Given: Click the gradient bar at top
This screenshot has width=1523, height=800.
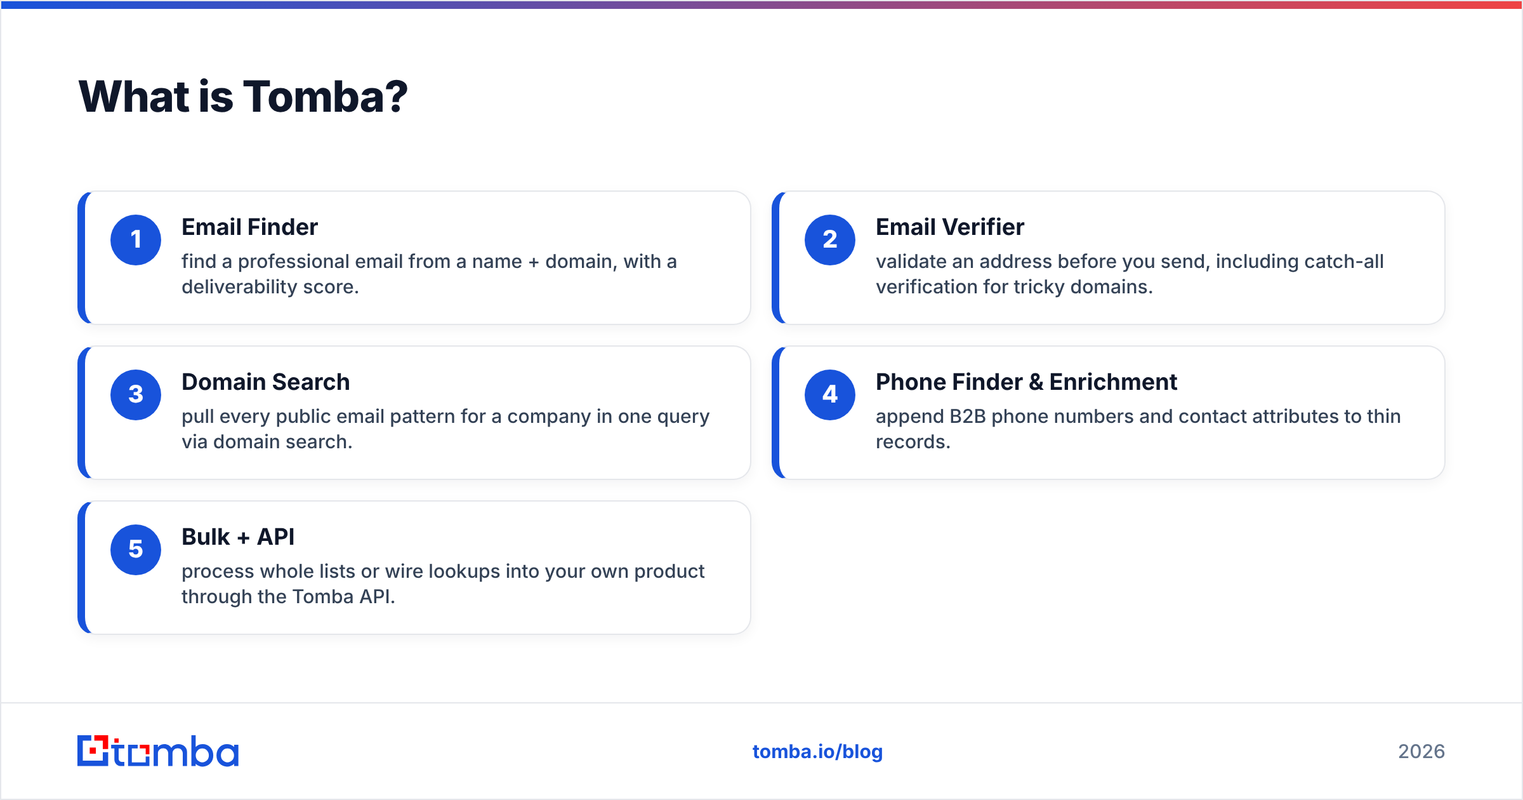Looking at the screenshot, I should 762,4.
